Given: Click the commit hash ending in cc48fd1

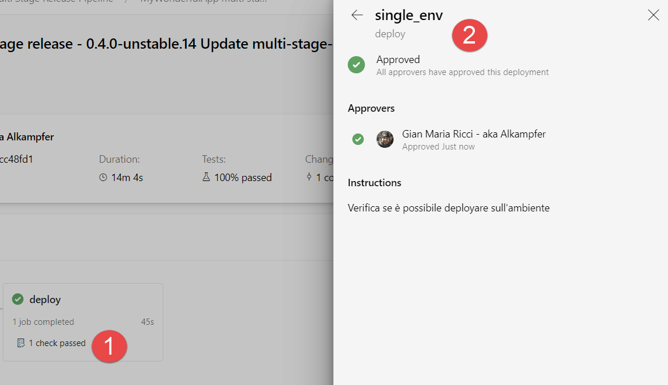Looking at the screenshot, I should point(16,159).
